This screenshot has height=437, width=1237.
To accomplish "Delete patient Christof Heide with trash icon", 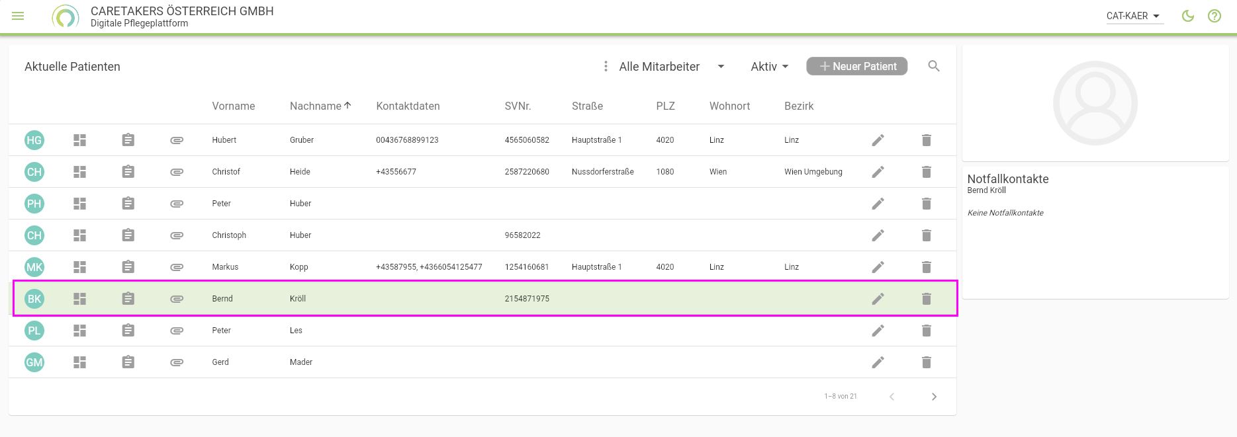I will [927, 172].
